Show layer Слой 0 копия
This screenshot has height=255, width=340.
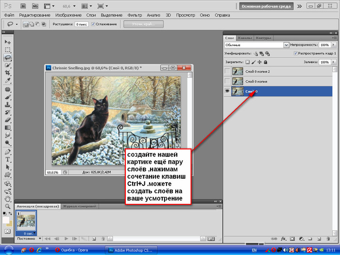[227, 81]
